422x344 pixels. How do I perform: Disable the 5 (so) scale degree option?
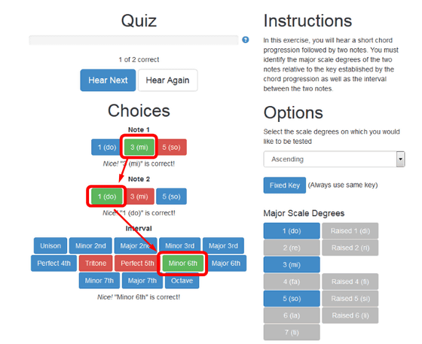(x=292, y=299)
